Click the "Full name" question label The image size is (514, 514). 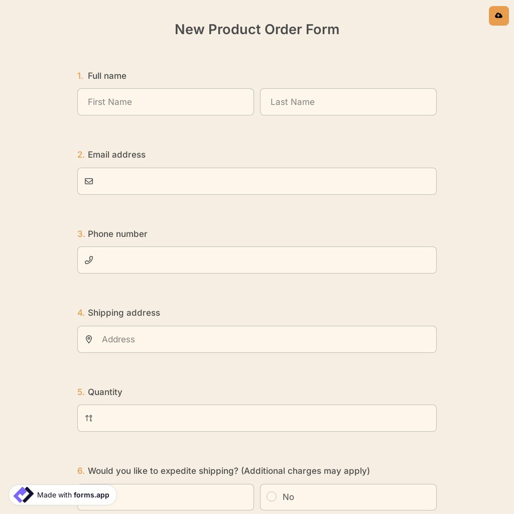[x=107, y=76]
